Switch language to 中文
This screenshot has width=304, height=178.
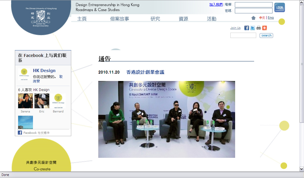pos(262,18)
